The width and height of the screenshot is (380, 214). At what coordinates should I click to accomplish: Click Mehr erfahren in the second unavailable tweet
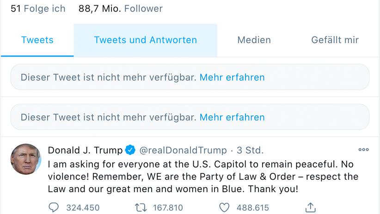click(232, 117)
